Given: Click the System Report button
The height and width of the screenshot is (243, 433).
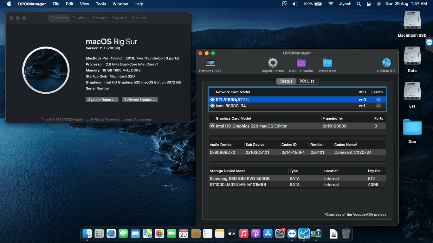Looking at the screenshot, I should [x=102, y=100].
